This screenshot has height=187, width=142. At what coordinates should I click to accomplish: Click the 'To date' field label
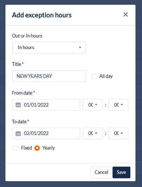[19, 122]
